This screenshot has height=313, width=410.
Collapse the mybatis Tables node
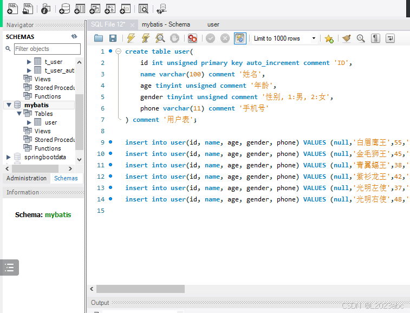click(x=19, y=114)
